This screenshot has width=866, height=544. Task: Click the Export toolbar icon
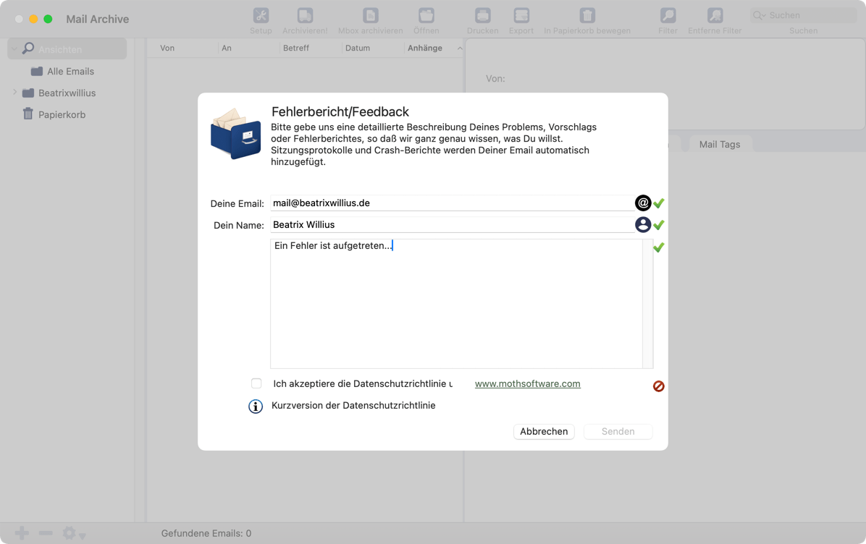pos(521,16)
